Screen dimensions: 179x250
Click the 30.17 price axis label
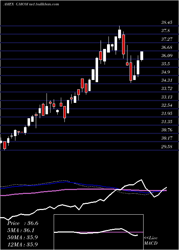[x=167, y=138]
